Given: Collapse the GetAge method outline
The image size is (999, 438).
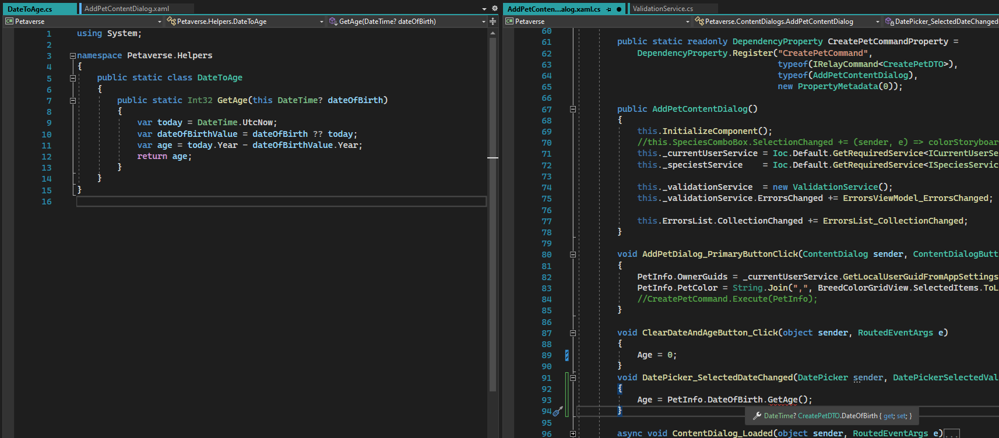Looking at the screenshot, I should point(73,101).
